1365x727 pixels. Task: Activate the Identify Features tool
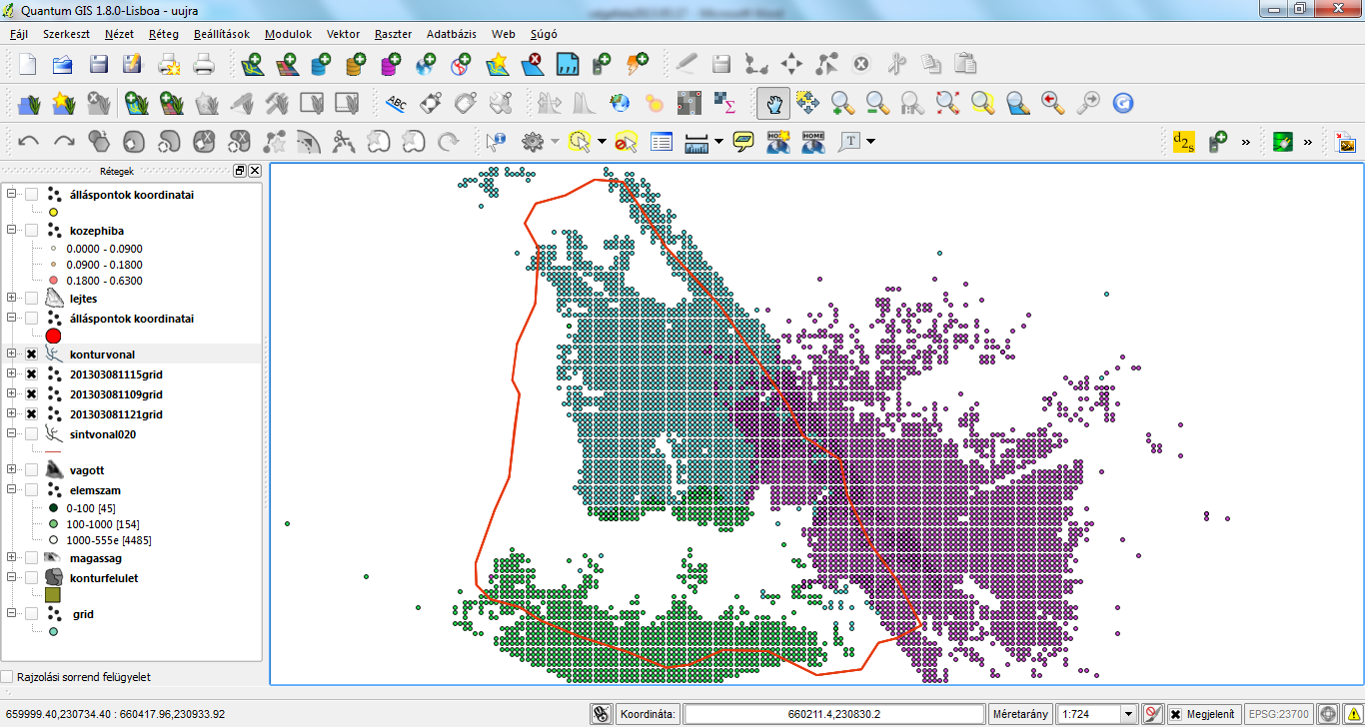(497, 141)
